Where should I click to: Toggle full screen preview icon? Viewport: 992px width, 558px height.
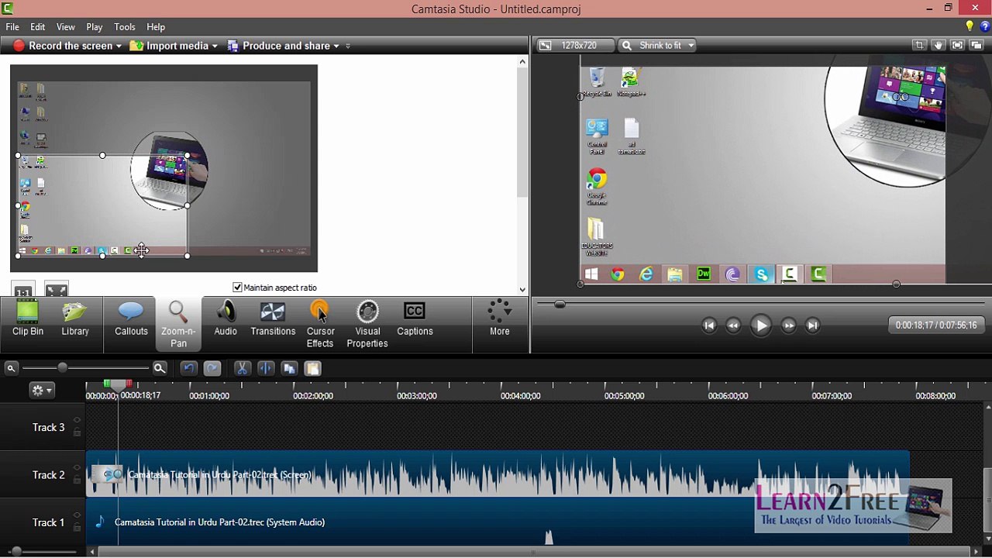957,46
